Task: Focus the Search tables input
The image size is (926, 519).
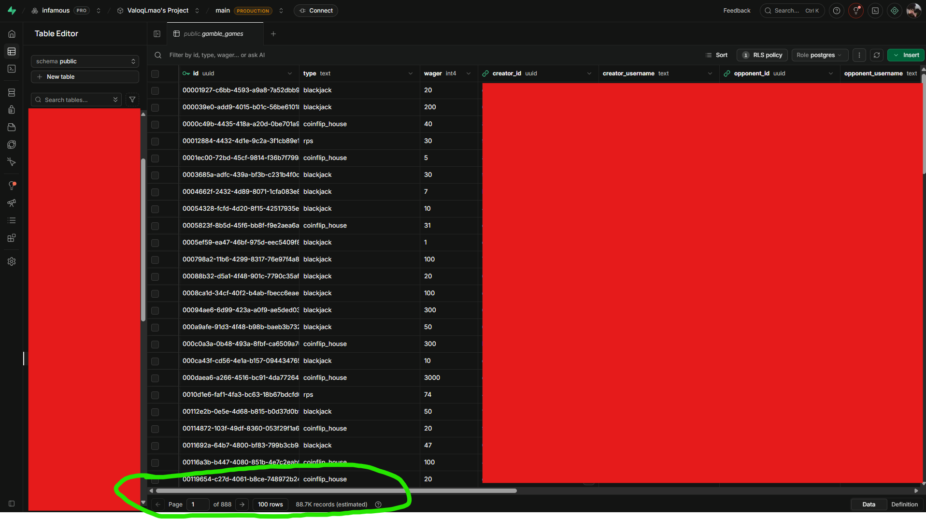Action: point(76,100)
